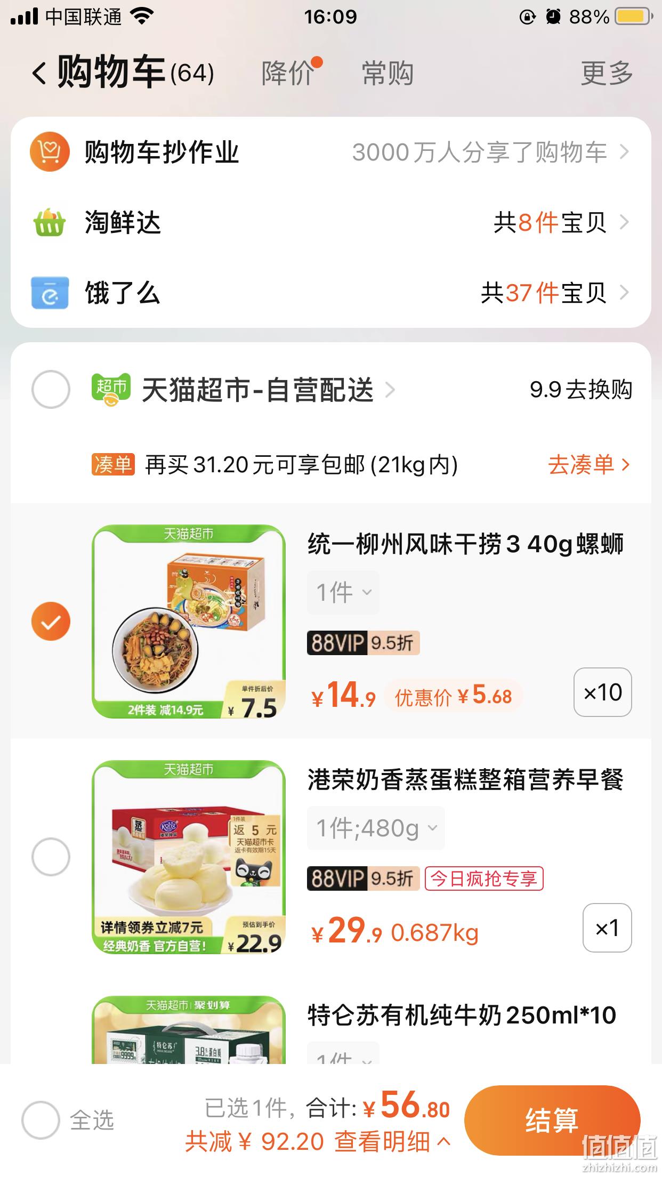The width and height of the screenshot is (662, 1177).
Task: Open the 饿了么 blue icon
Action: pos(50,292)
